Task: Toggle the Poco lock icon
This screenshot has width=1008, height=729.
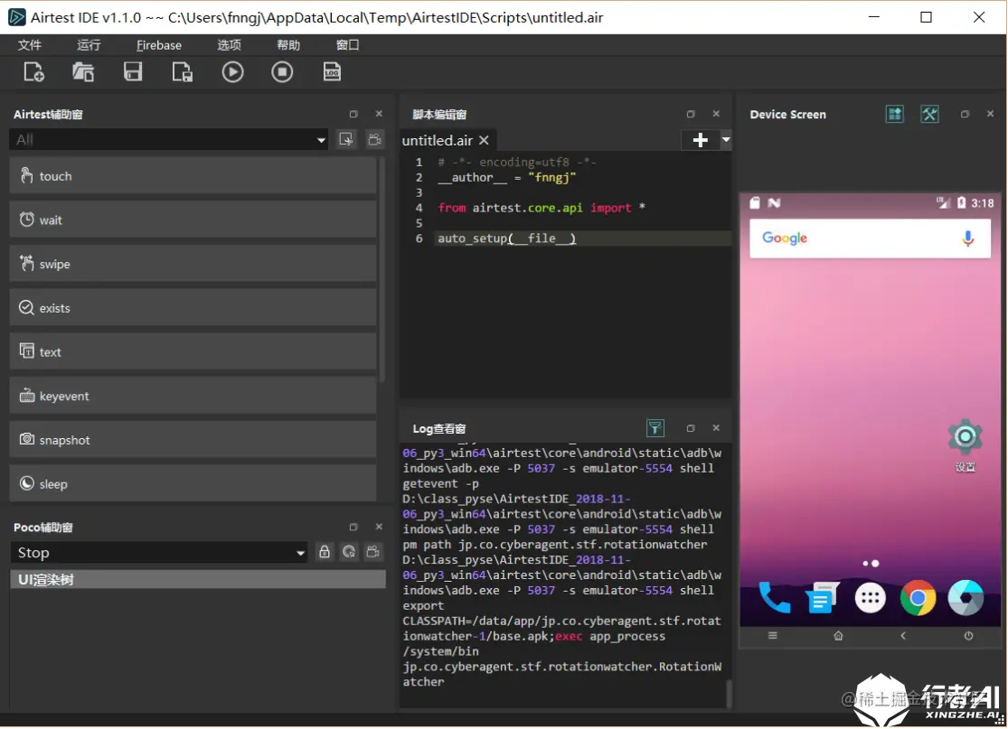Action: click(325, 552)
